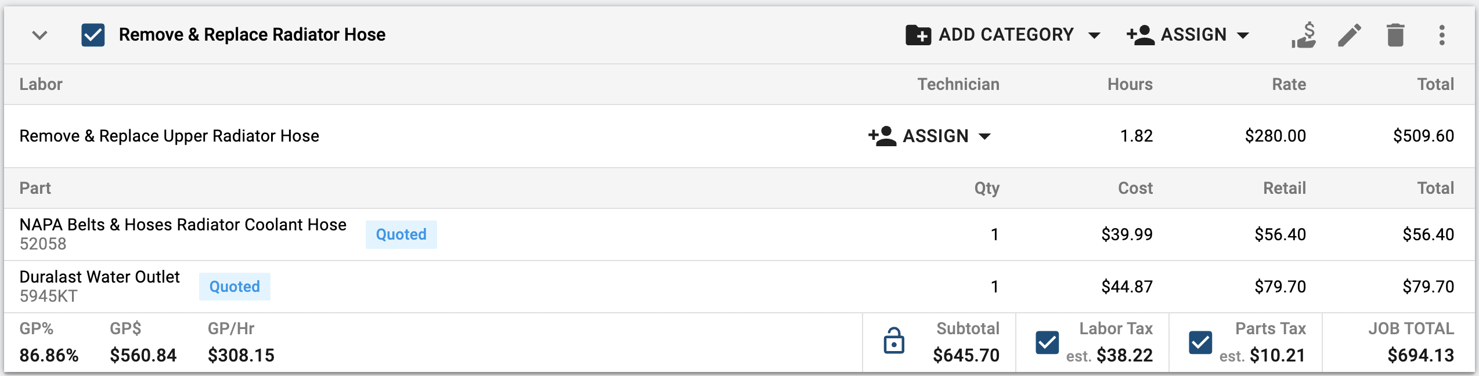Click the labor rate value $280.00
The image size is (1479, 376).
point(1275,136)
